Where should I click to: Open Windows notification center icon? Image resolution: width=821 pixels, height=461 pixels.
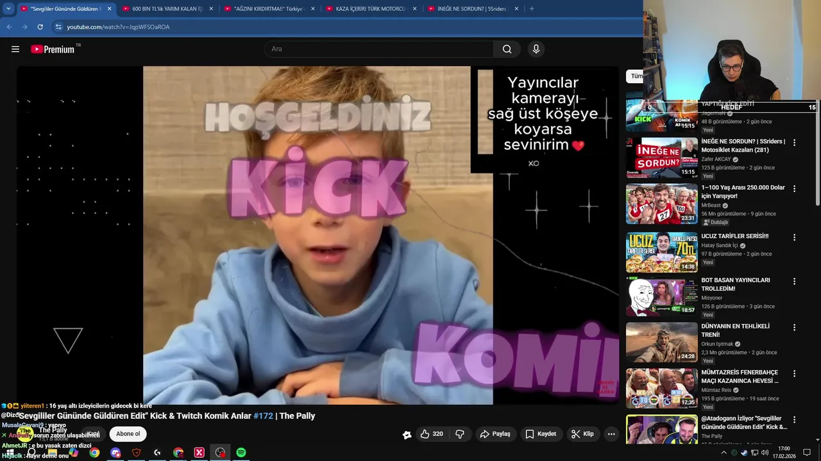pyautogui.click(x=807, y=453)
